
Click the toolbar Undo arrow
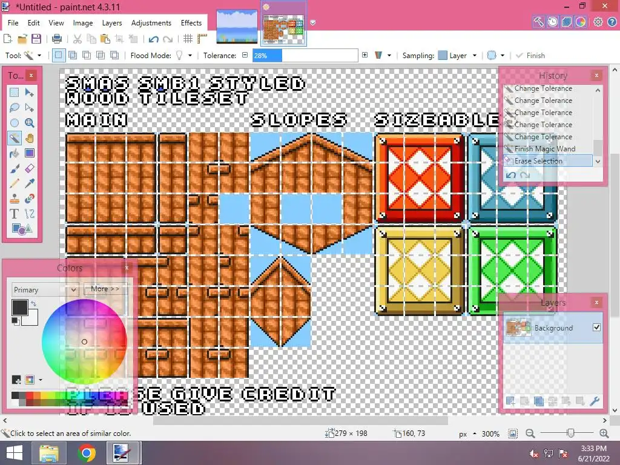pyautogui.click(x=153, y=39)
